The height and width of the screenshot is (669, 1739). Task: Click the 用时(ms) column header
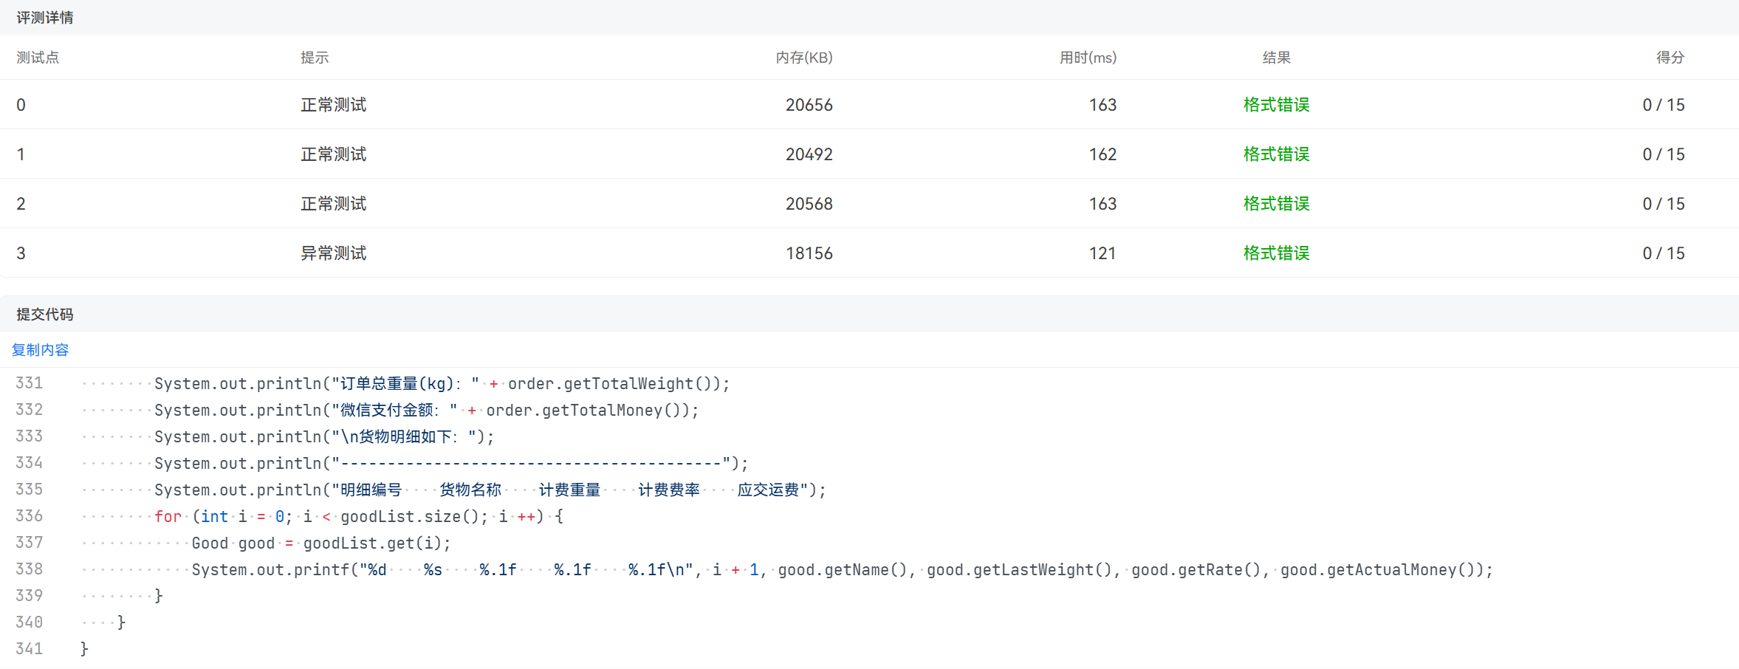click(1088, 58)
